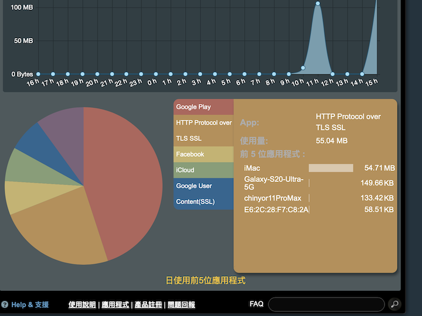Click the 149.66 KB usage value
The image size is (422, 316).
tap(377, 183)
